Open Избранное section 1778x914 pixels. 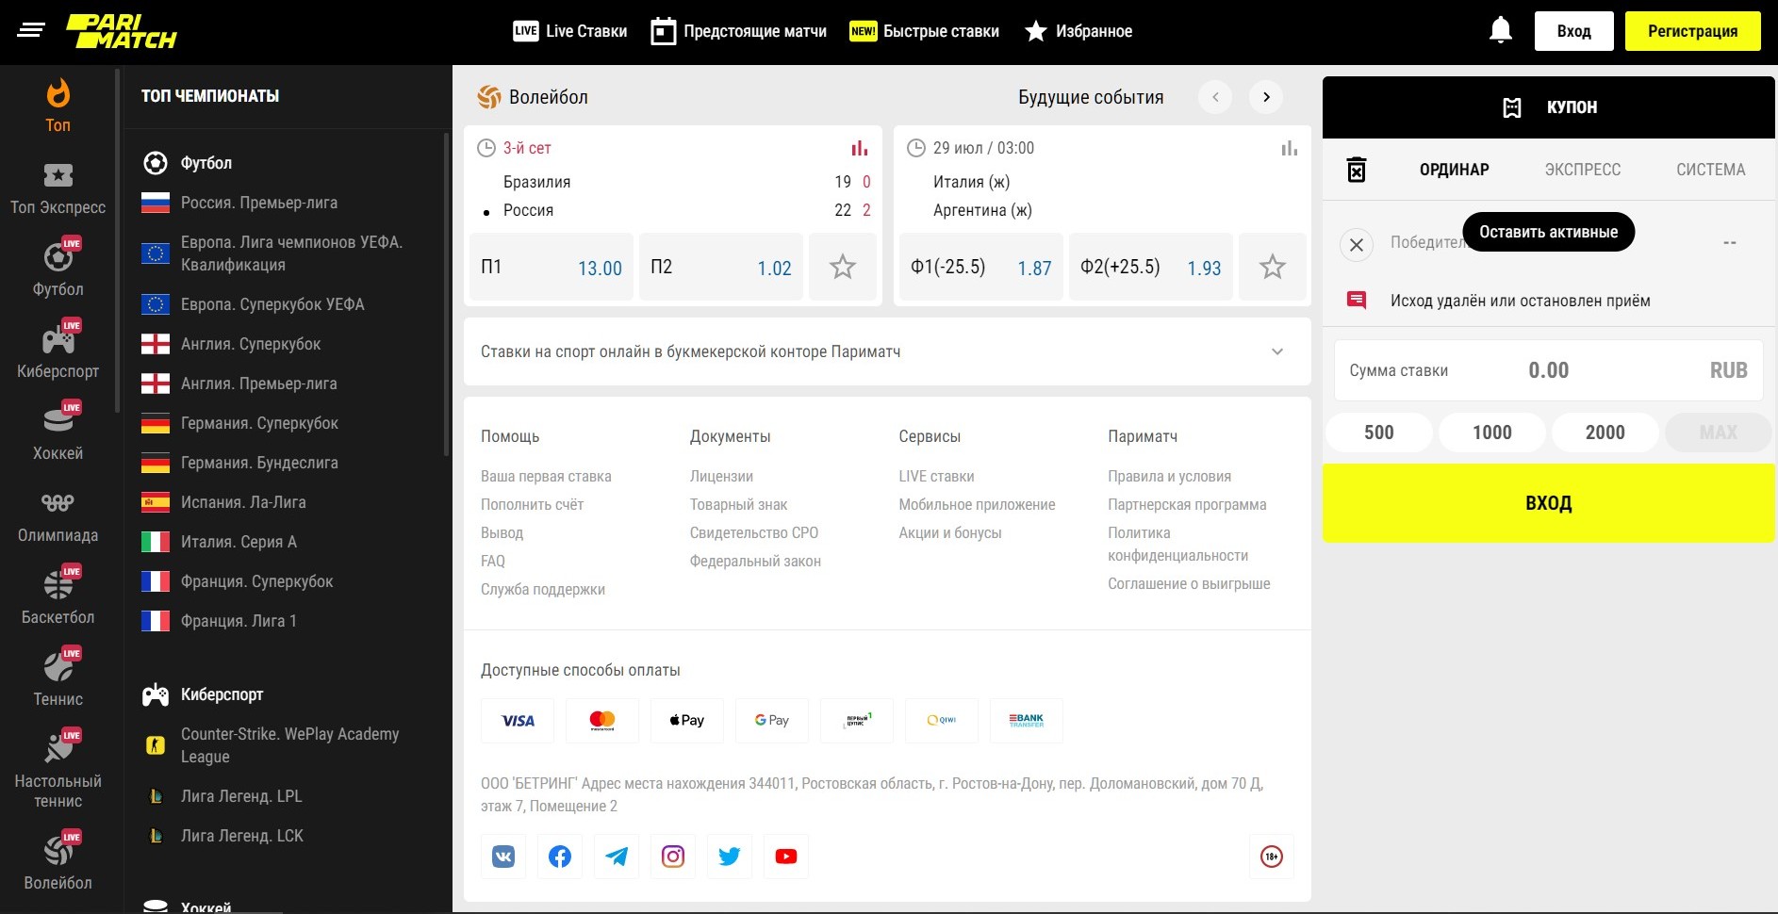pos(1078,31)
